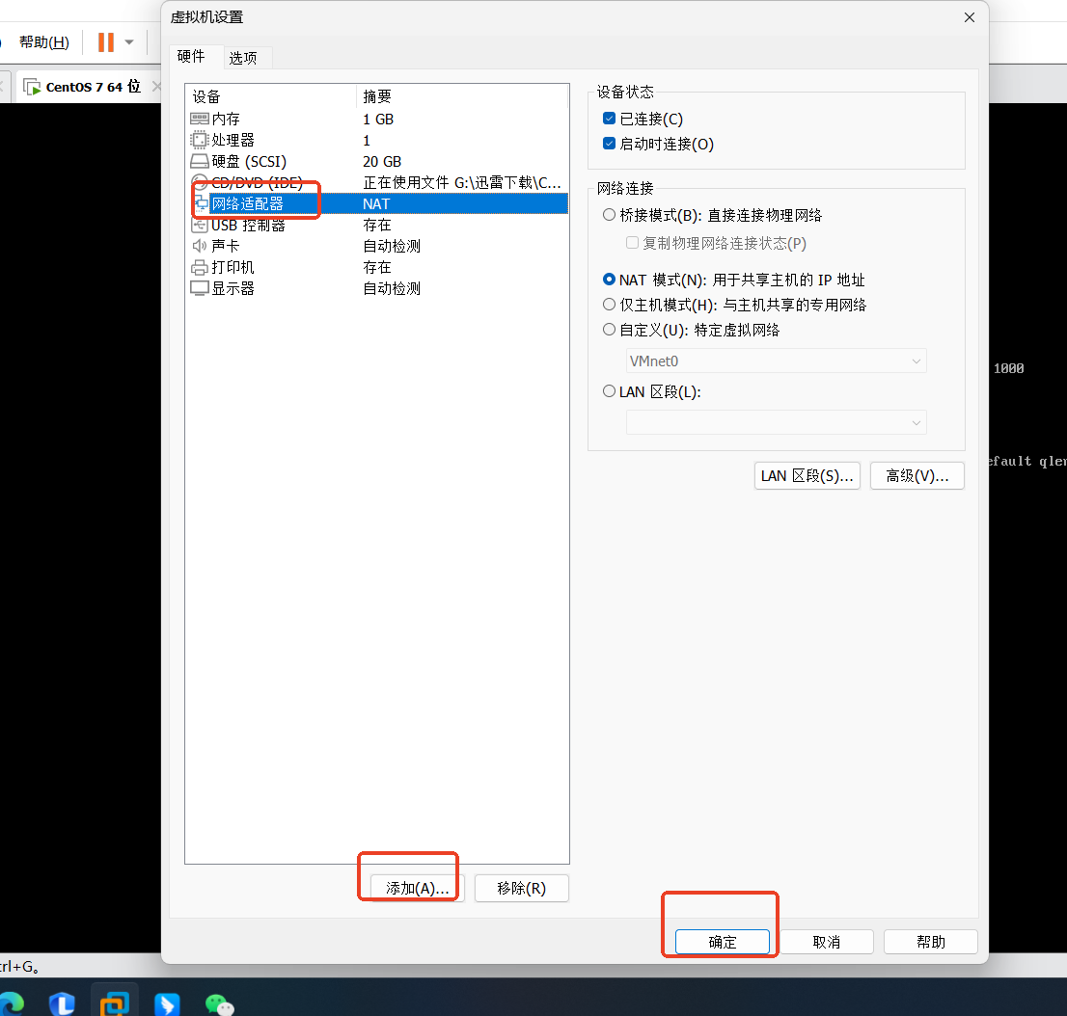Click the NAT summary cell

pyautogui.click(x=376, y=203)
